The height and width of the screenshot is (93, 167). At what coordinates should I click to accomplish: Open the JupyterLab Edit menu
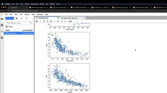pos(11,14)
